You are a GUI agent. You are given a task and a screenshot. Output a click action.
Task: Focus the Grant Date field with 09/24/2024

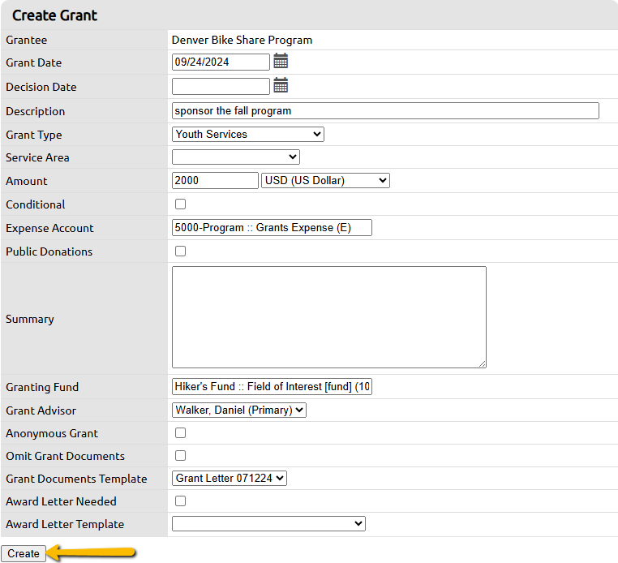click(x=221, y=62)
